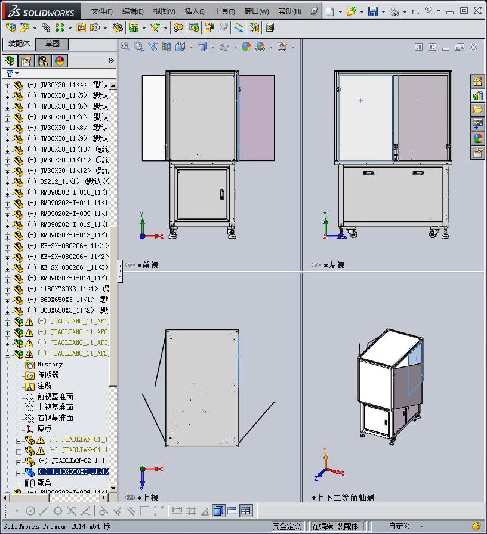Screen dimensions: 487x534
Task: Open the FeatureManager design tree tab
Action: coord(10,61)
